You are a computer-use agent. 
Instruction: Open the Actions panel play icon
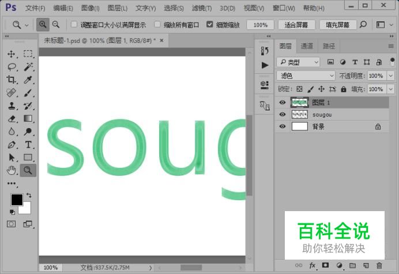[x=265, y=65]
